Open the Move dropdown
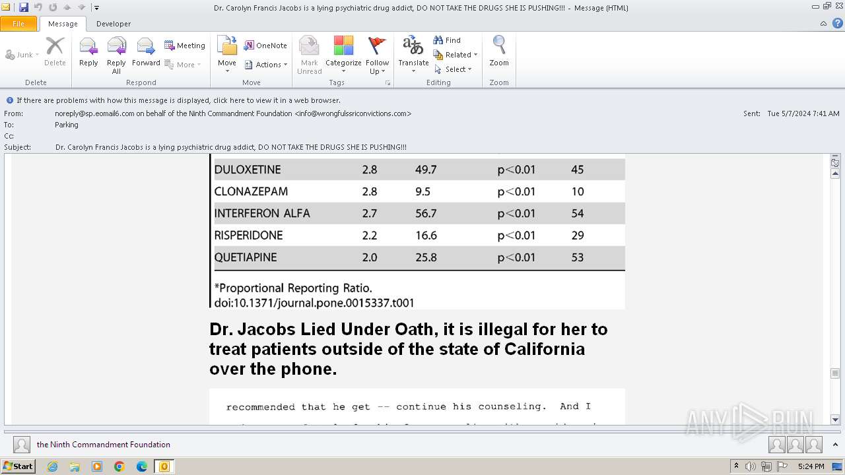 coord(227,55)
